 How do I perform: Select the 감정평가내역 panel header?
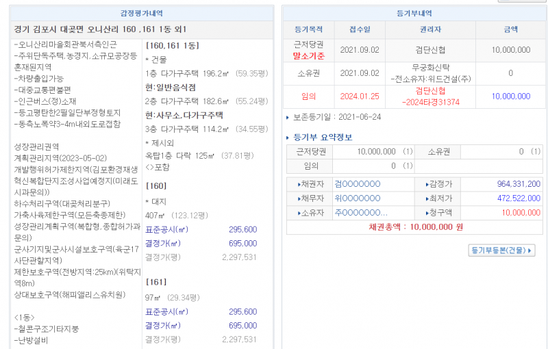142,13
